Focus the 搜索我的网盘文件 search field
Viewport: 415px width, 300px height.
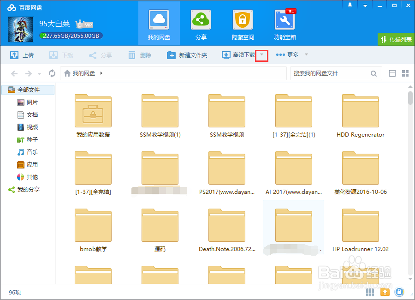pos(331,73)
